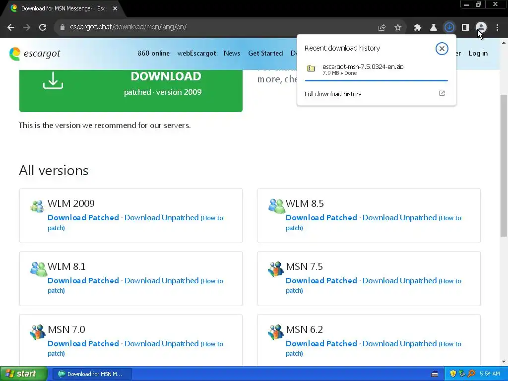Viewport: 508px width, 381px height.
Task: Open Get Started in the nav bar
Action: tap(265, 53)
